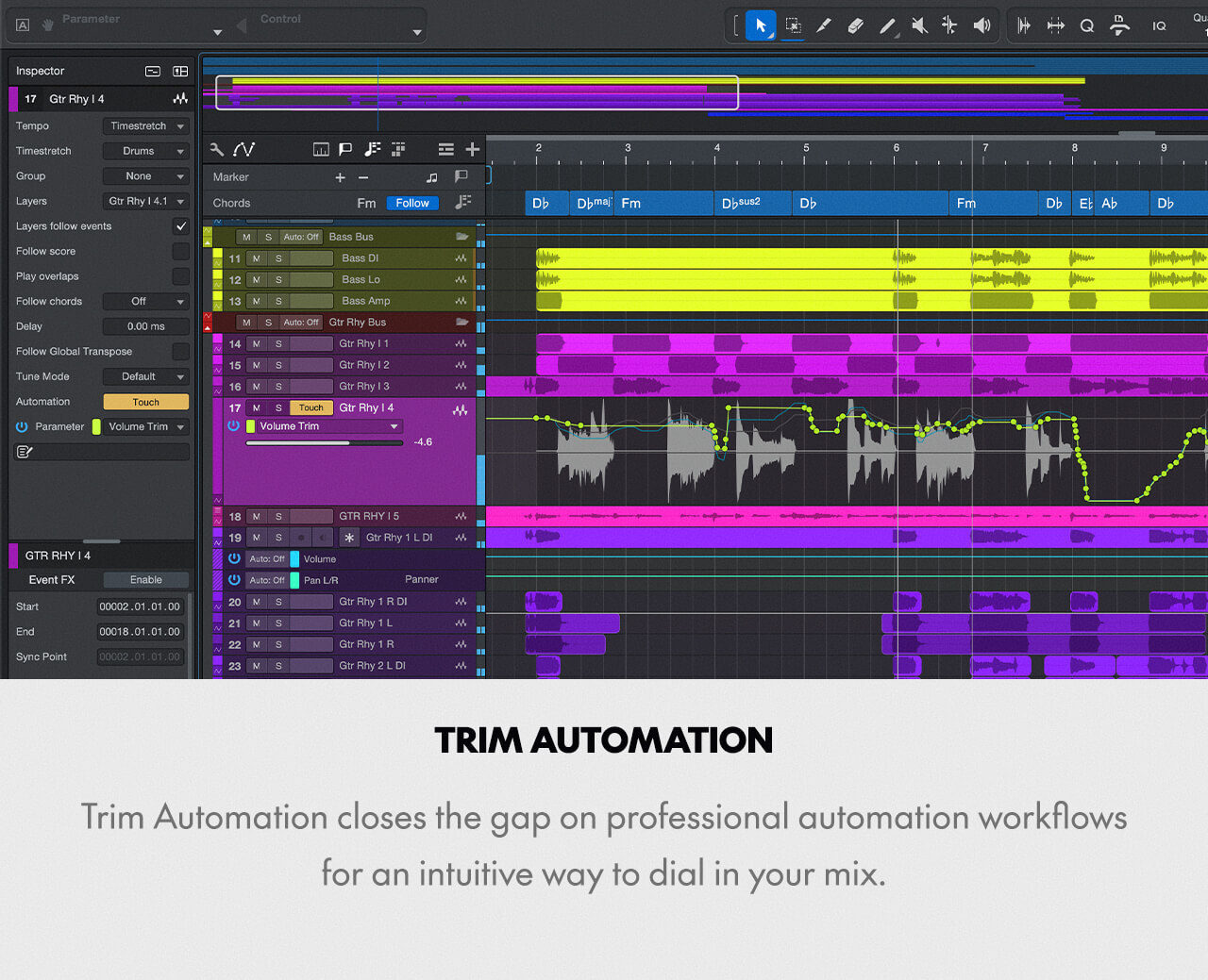Open the notepad icon in Inspector
Viewport: 1208px width, 980px height.
(x=25, y=452)
